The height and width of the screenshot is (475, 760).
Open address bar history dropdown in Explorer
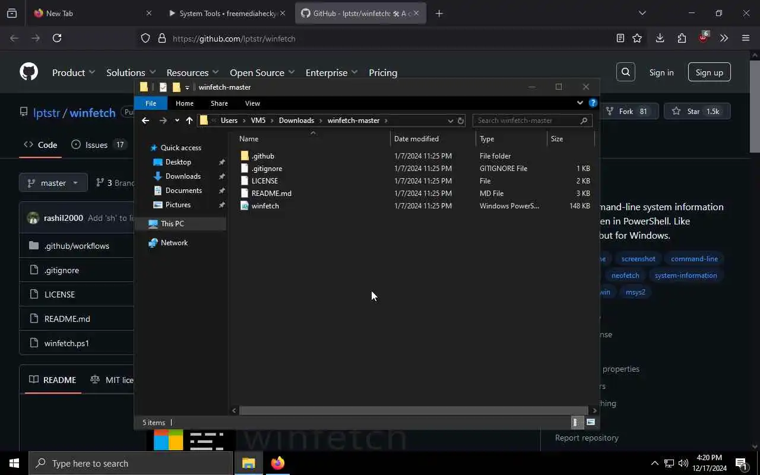point(450,121)
